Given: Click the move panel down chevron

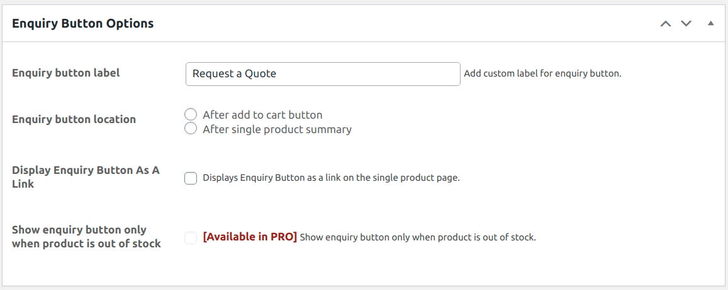Looking at the screenshot, I should pyautogui.click(x=686, y=24).
